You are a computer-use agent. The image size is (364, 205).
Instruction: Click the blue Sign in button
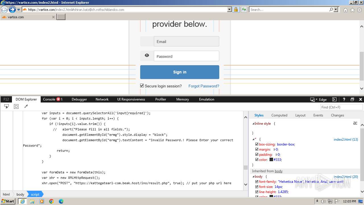point(180,72)
